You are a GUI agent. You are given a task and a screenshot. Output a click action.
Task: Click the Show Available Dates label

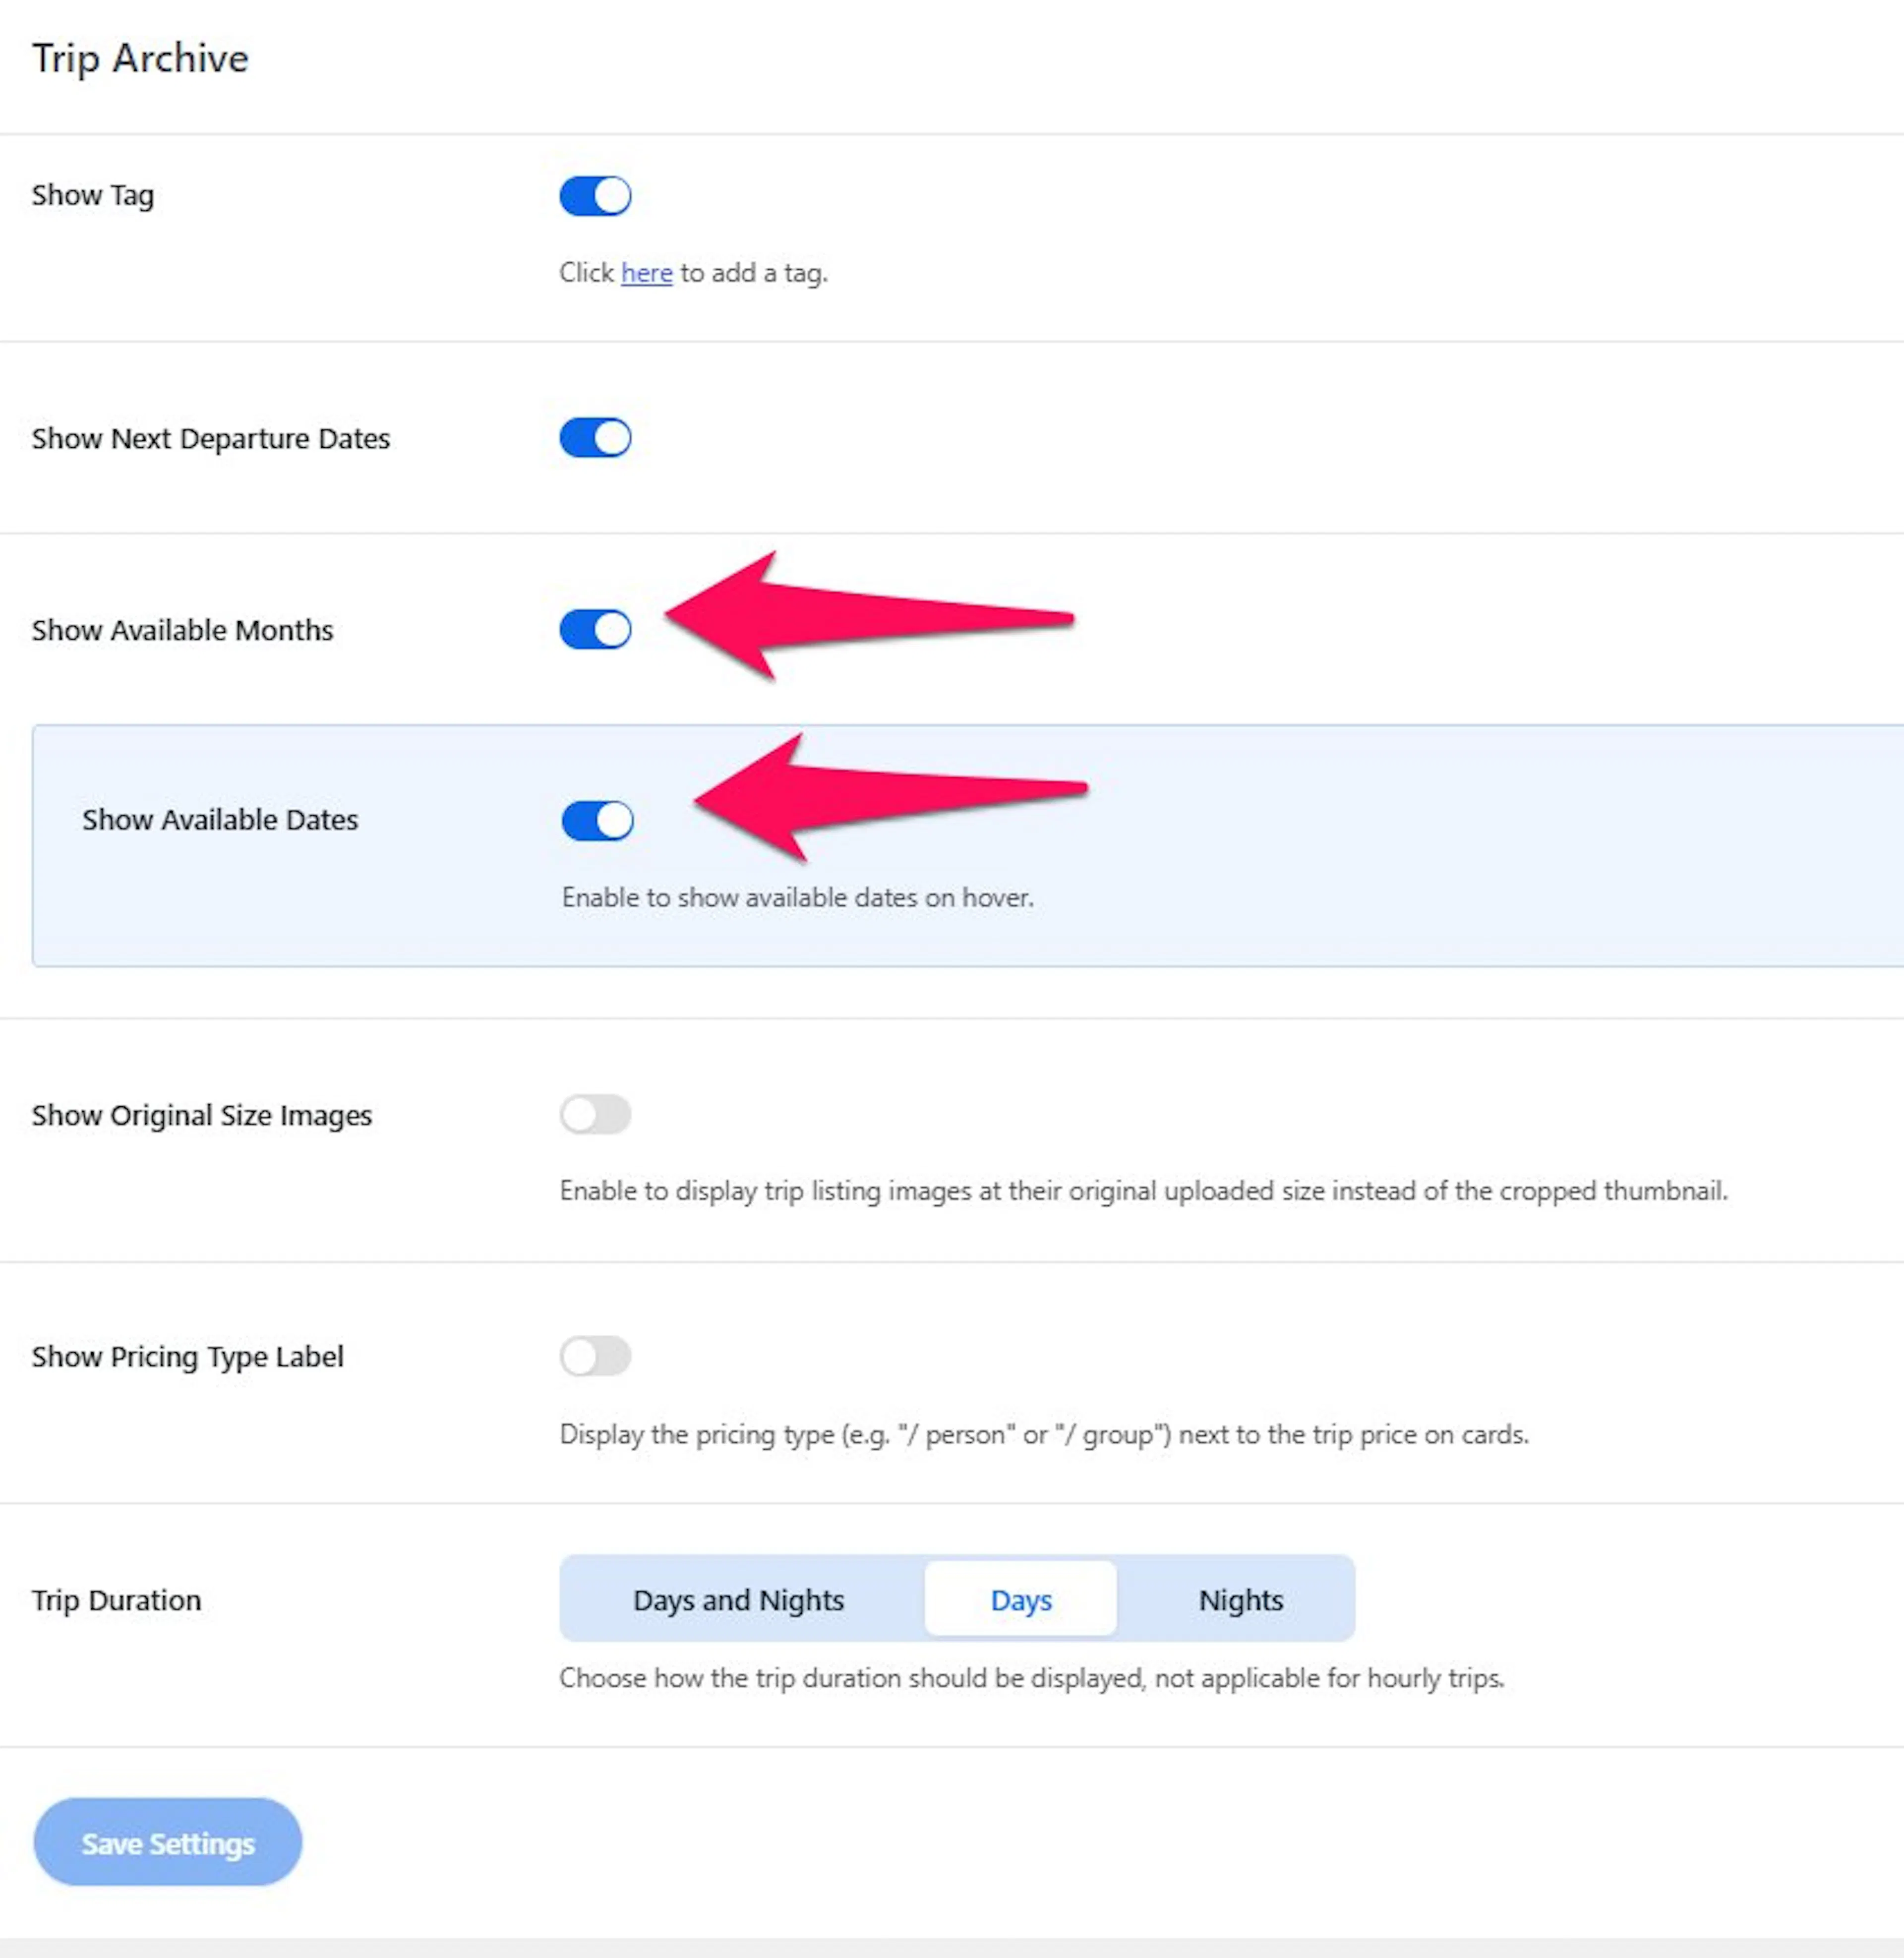point(220,820)
